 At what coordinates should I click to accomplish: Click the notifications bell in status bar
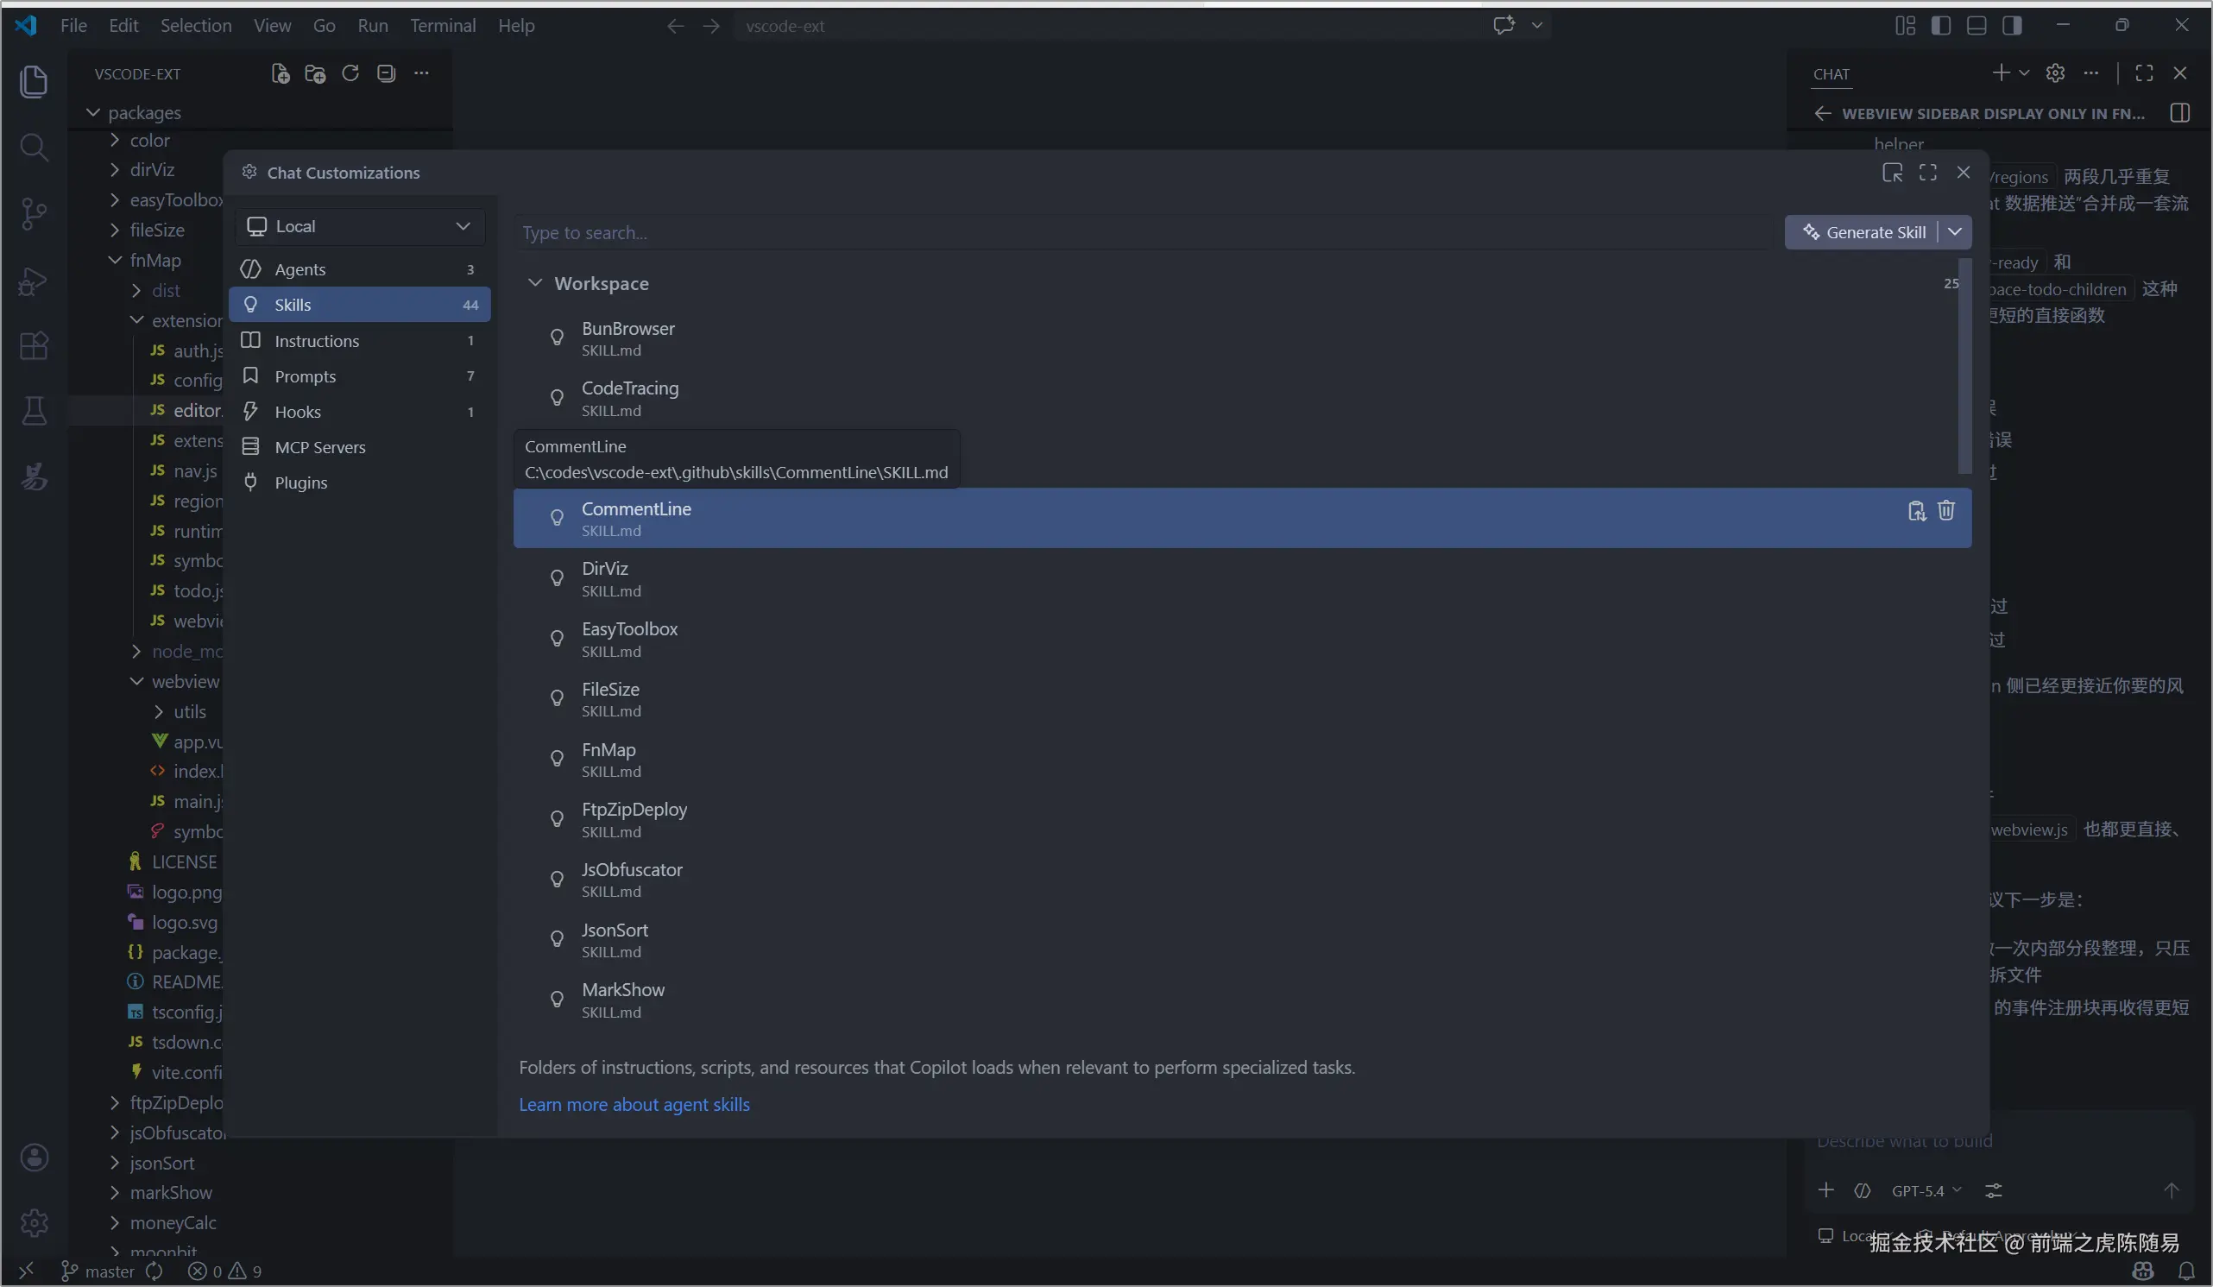point(2185,1271)
